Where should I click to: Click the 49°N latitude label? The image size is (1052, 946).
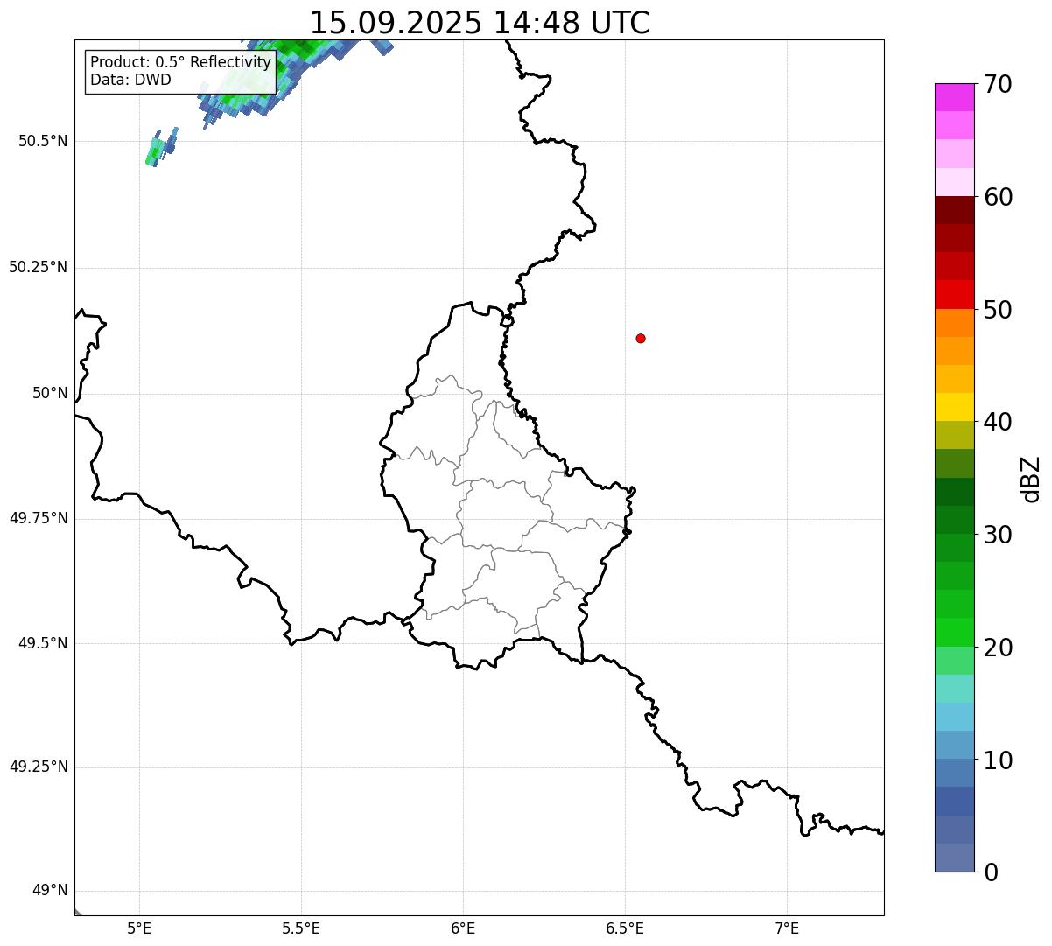[50, 891]
